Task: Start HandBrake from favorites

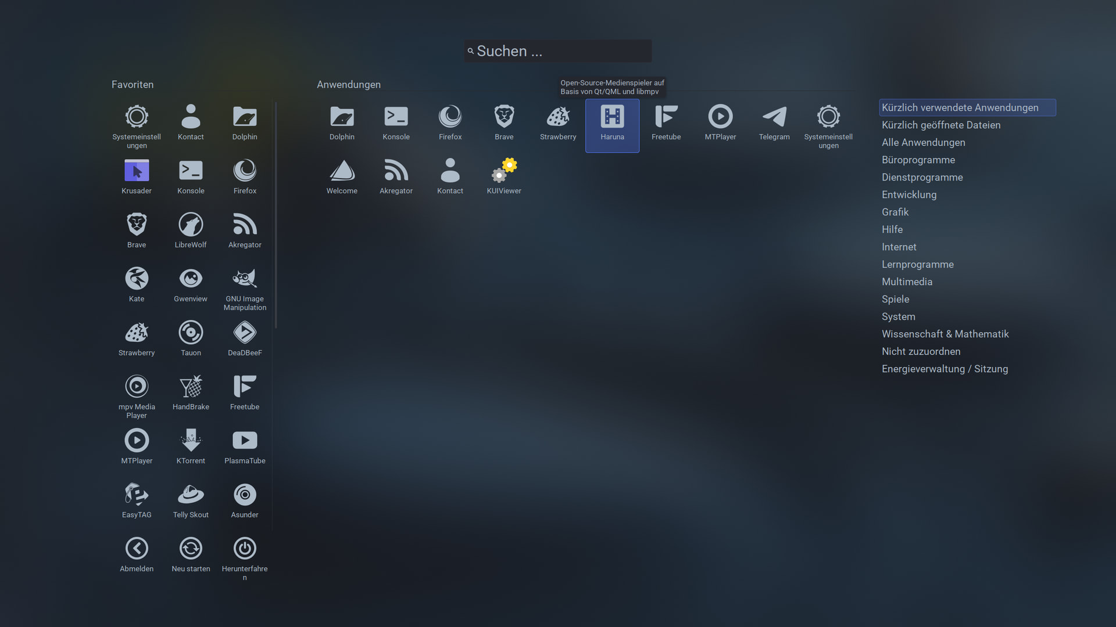Action: [x=191, y=392]
